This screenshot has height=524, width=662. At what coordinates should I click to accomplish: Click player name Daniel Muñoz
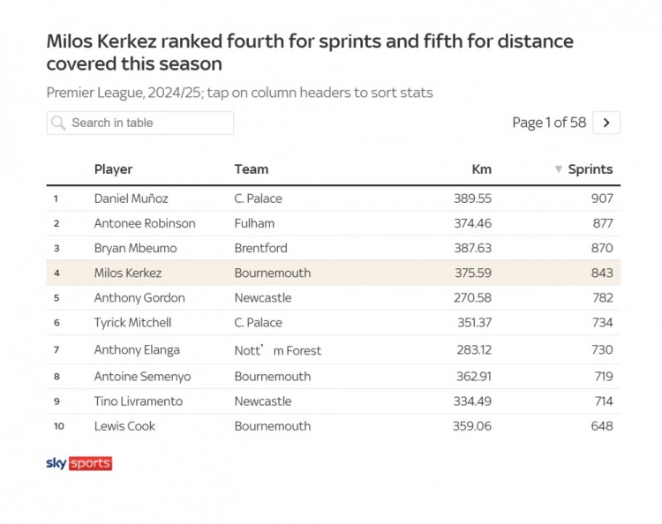click(131, 198)
